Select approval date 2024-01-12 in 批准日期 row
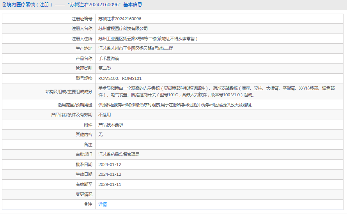The height and width of the screenshot is (214, 347). point(110,164)
